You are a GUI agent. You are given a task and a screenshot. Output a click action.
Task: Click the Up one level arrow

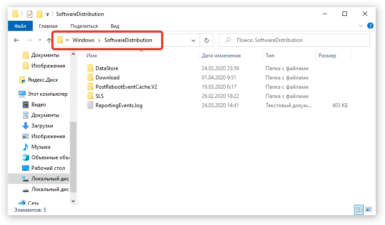coord(49,40)
